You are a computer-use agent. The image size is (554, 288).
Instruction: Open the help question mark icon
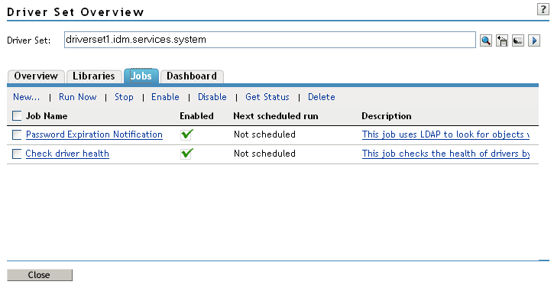tap(543, 9)
